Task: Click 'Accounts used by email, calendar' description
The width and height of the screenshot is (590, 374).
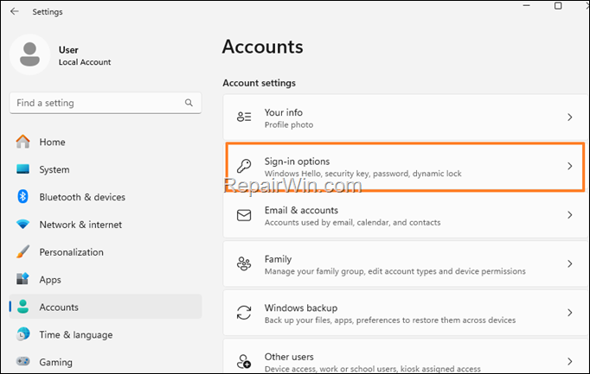Action: click(x=352, y=222)
